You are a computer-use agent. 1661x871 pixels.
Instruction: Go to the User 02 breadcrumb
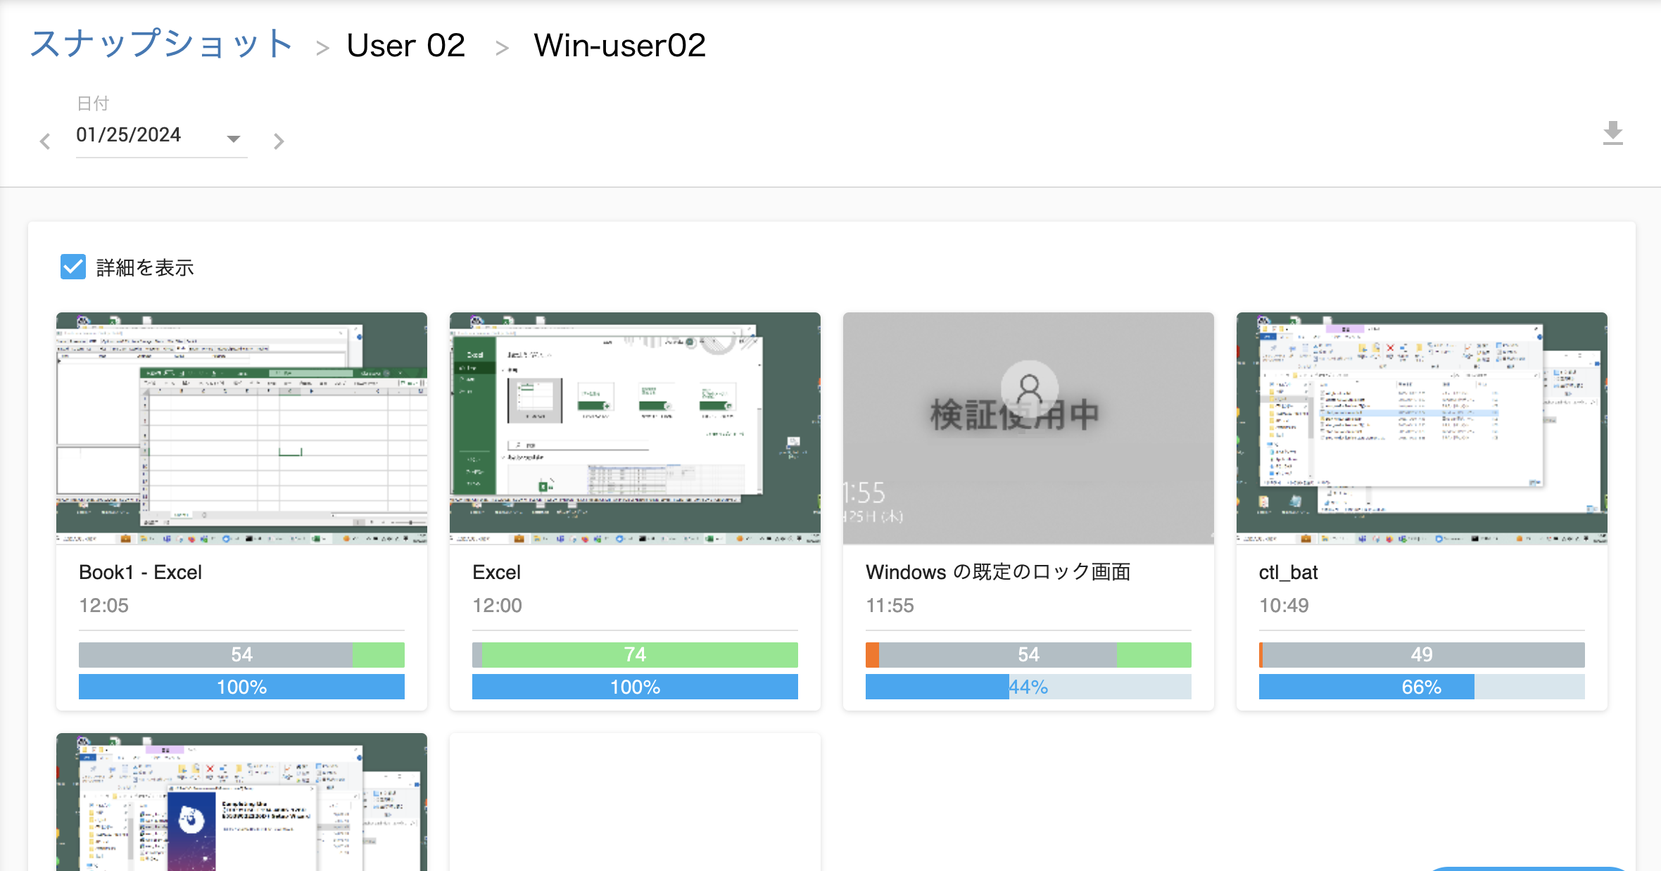click(406, 46)
